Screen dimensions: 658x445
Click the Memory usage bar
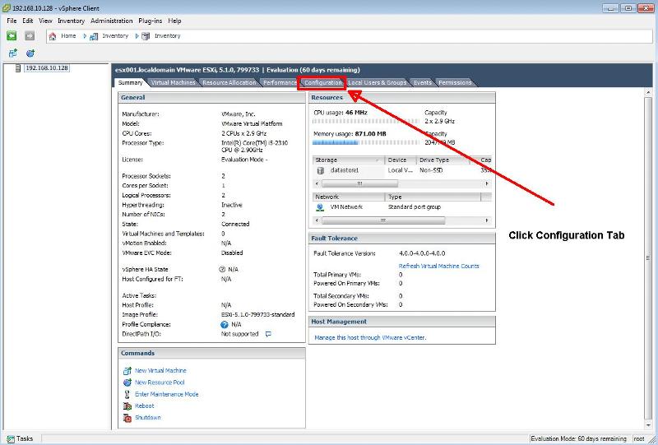[366, 143]
